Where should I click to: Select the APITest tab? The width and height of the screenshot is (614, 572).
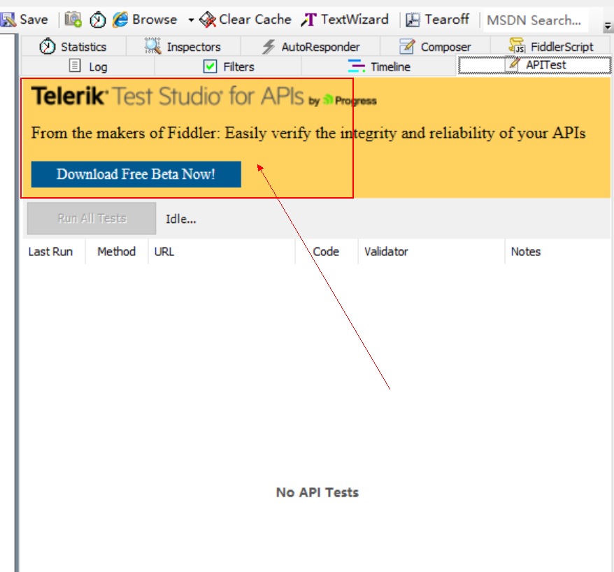pyautogui.click(x=534, y=65)
